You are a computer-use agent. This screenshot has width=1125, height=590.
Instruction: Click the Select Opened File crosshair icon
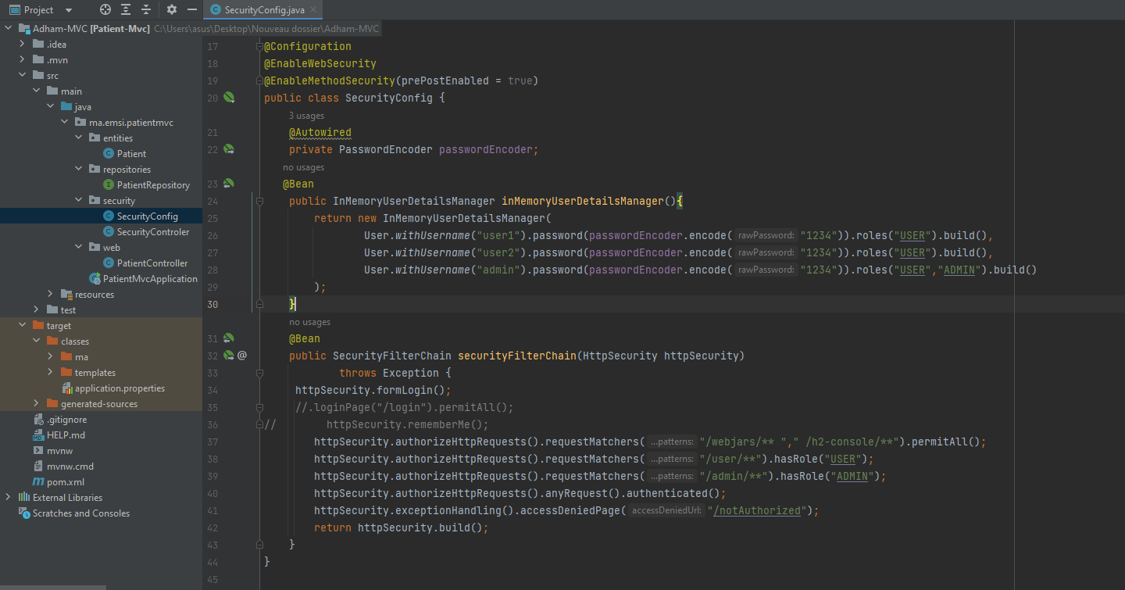[x=105, y=9]
